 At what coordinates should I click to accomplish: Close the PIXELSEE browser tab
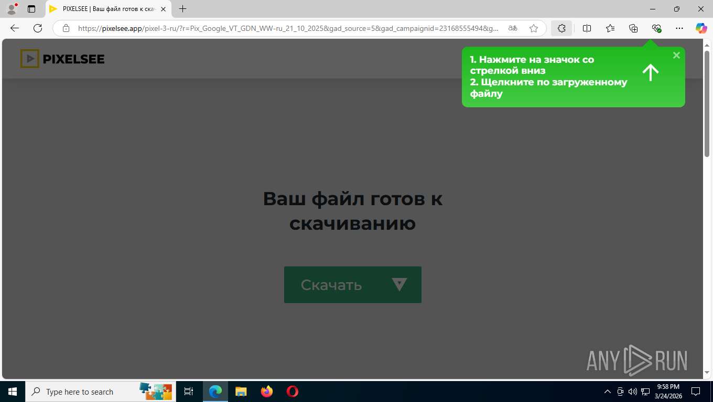point(164,9)
